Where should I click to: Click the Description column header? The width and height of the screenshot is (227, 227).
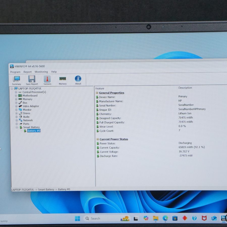185,88
